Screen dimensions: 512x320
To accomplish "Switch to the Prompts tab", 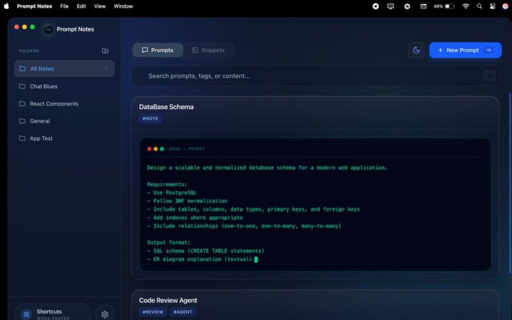I will pyautogui.click(x=157, y=50).
